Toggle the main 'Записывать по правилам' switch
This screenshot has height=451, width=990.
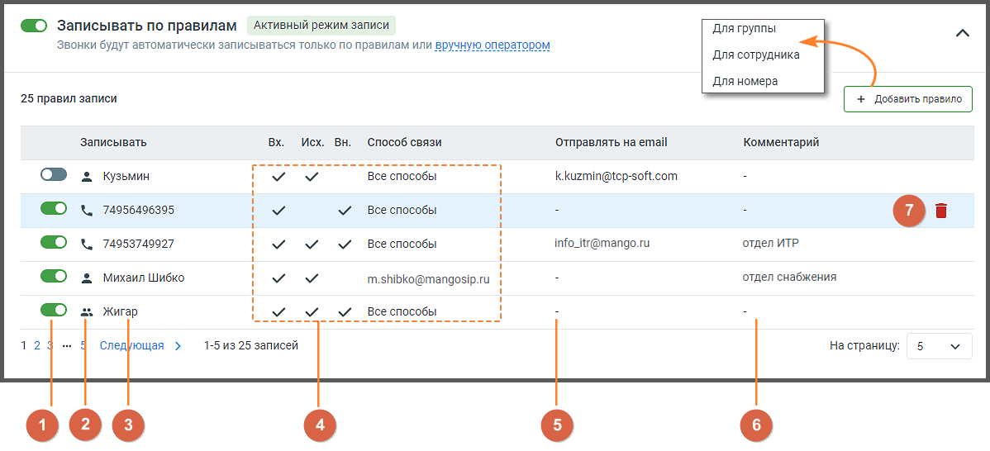point(34,26)
